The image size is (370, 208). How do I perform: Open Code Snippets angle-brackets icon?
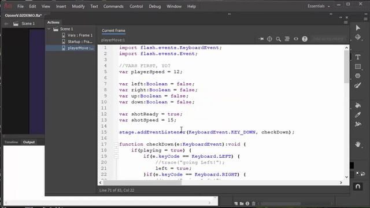296,39
